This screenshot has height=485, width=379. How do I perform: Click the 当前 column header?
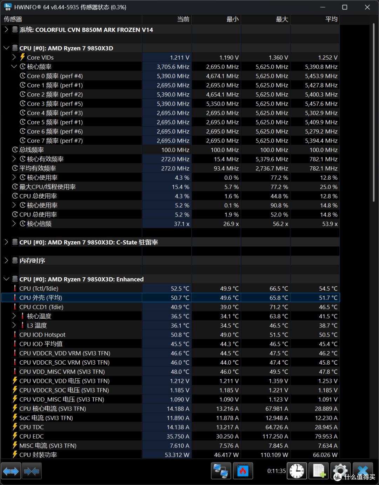tap(167, 19)
